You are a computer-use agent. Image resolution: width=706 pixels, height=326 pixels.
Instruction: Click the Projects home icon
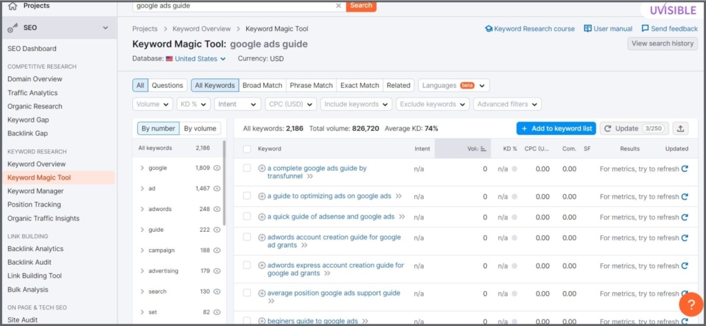tap(12, 6)
